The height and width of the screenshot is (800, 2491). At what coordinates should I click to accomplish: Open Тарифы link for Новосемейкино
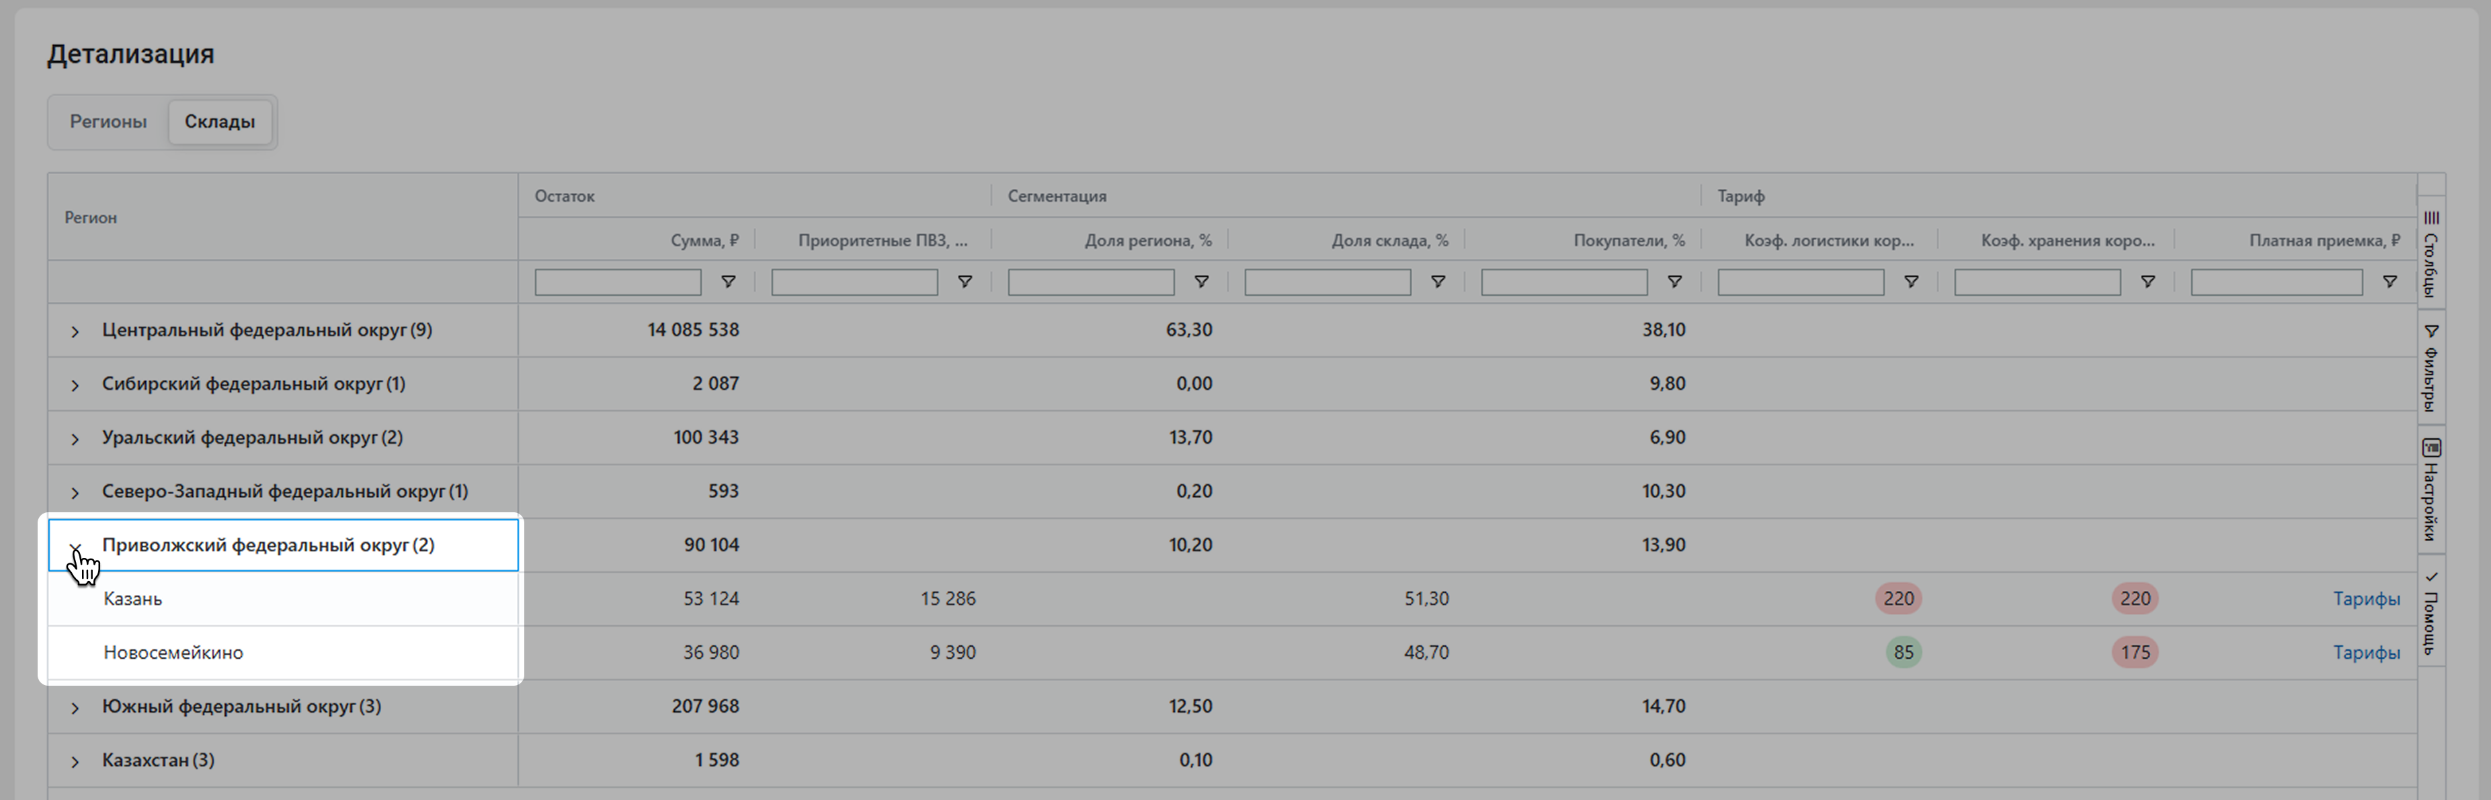click(x=2365, y=653)
